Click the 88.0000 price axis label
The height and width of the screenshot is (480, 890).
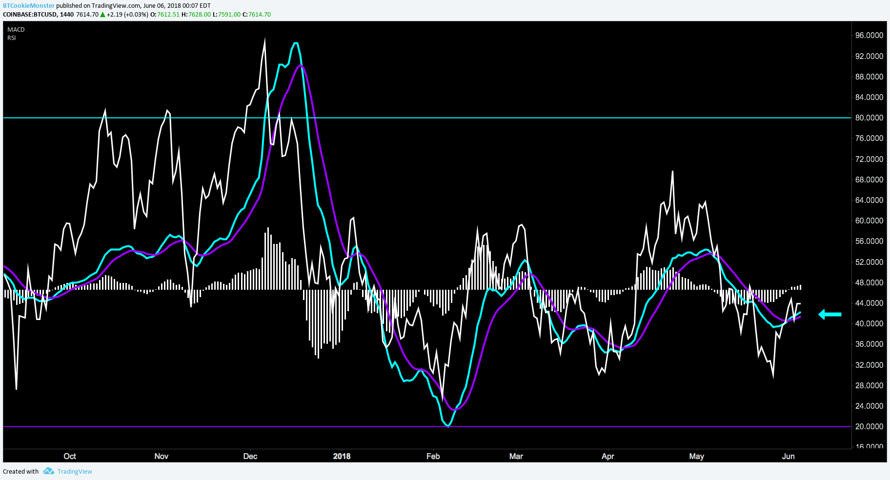coord(869,77)
